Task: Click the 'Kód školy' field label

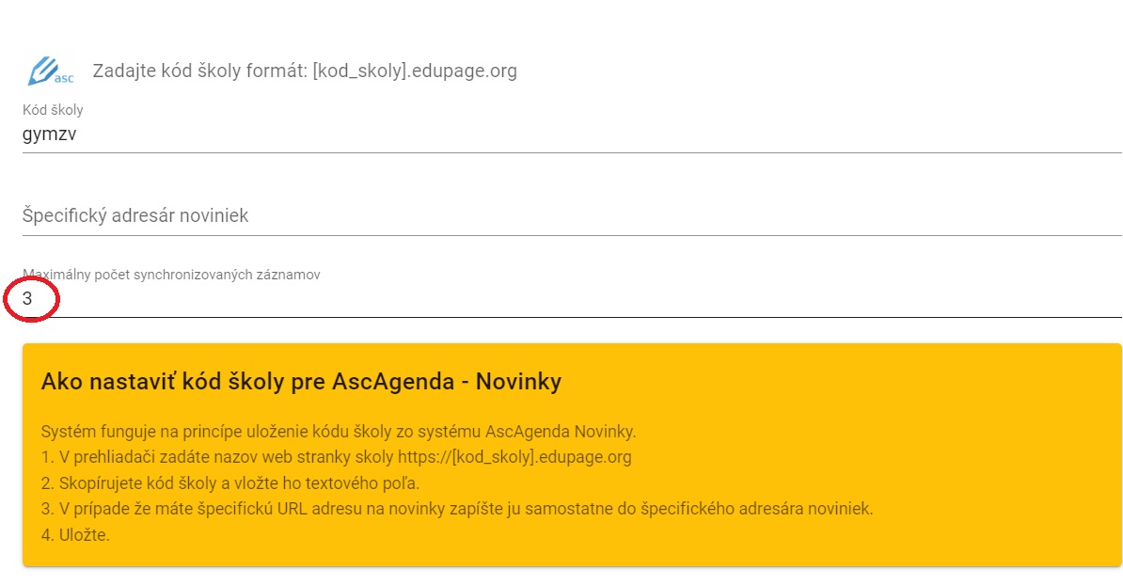Action: point(53,111)
